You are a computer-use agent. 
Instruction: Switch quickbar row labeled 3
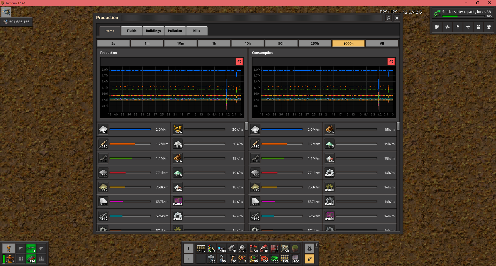pyautogui.click(x=189, y=248)
